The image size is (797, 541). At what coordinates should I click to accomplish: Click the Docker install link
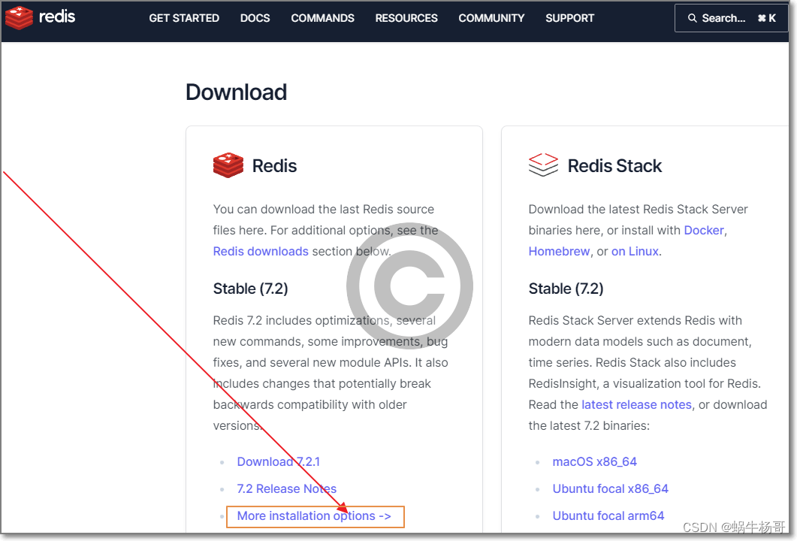coord(703,230)
